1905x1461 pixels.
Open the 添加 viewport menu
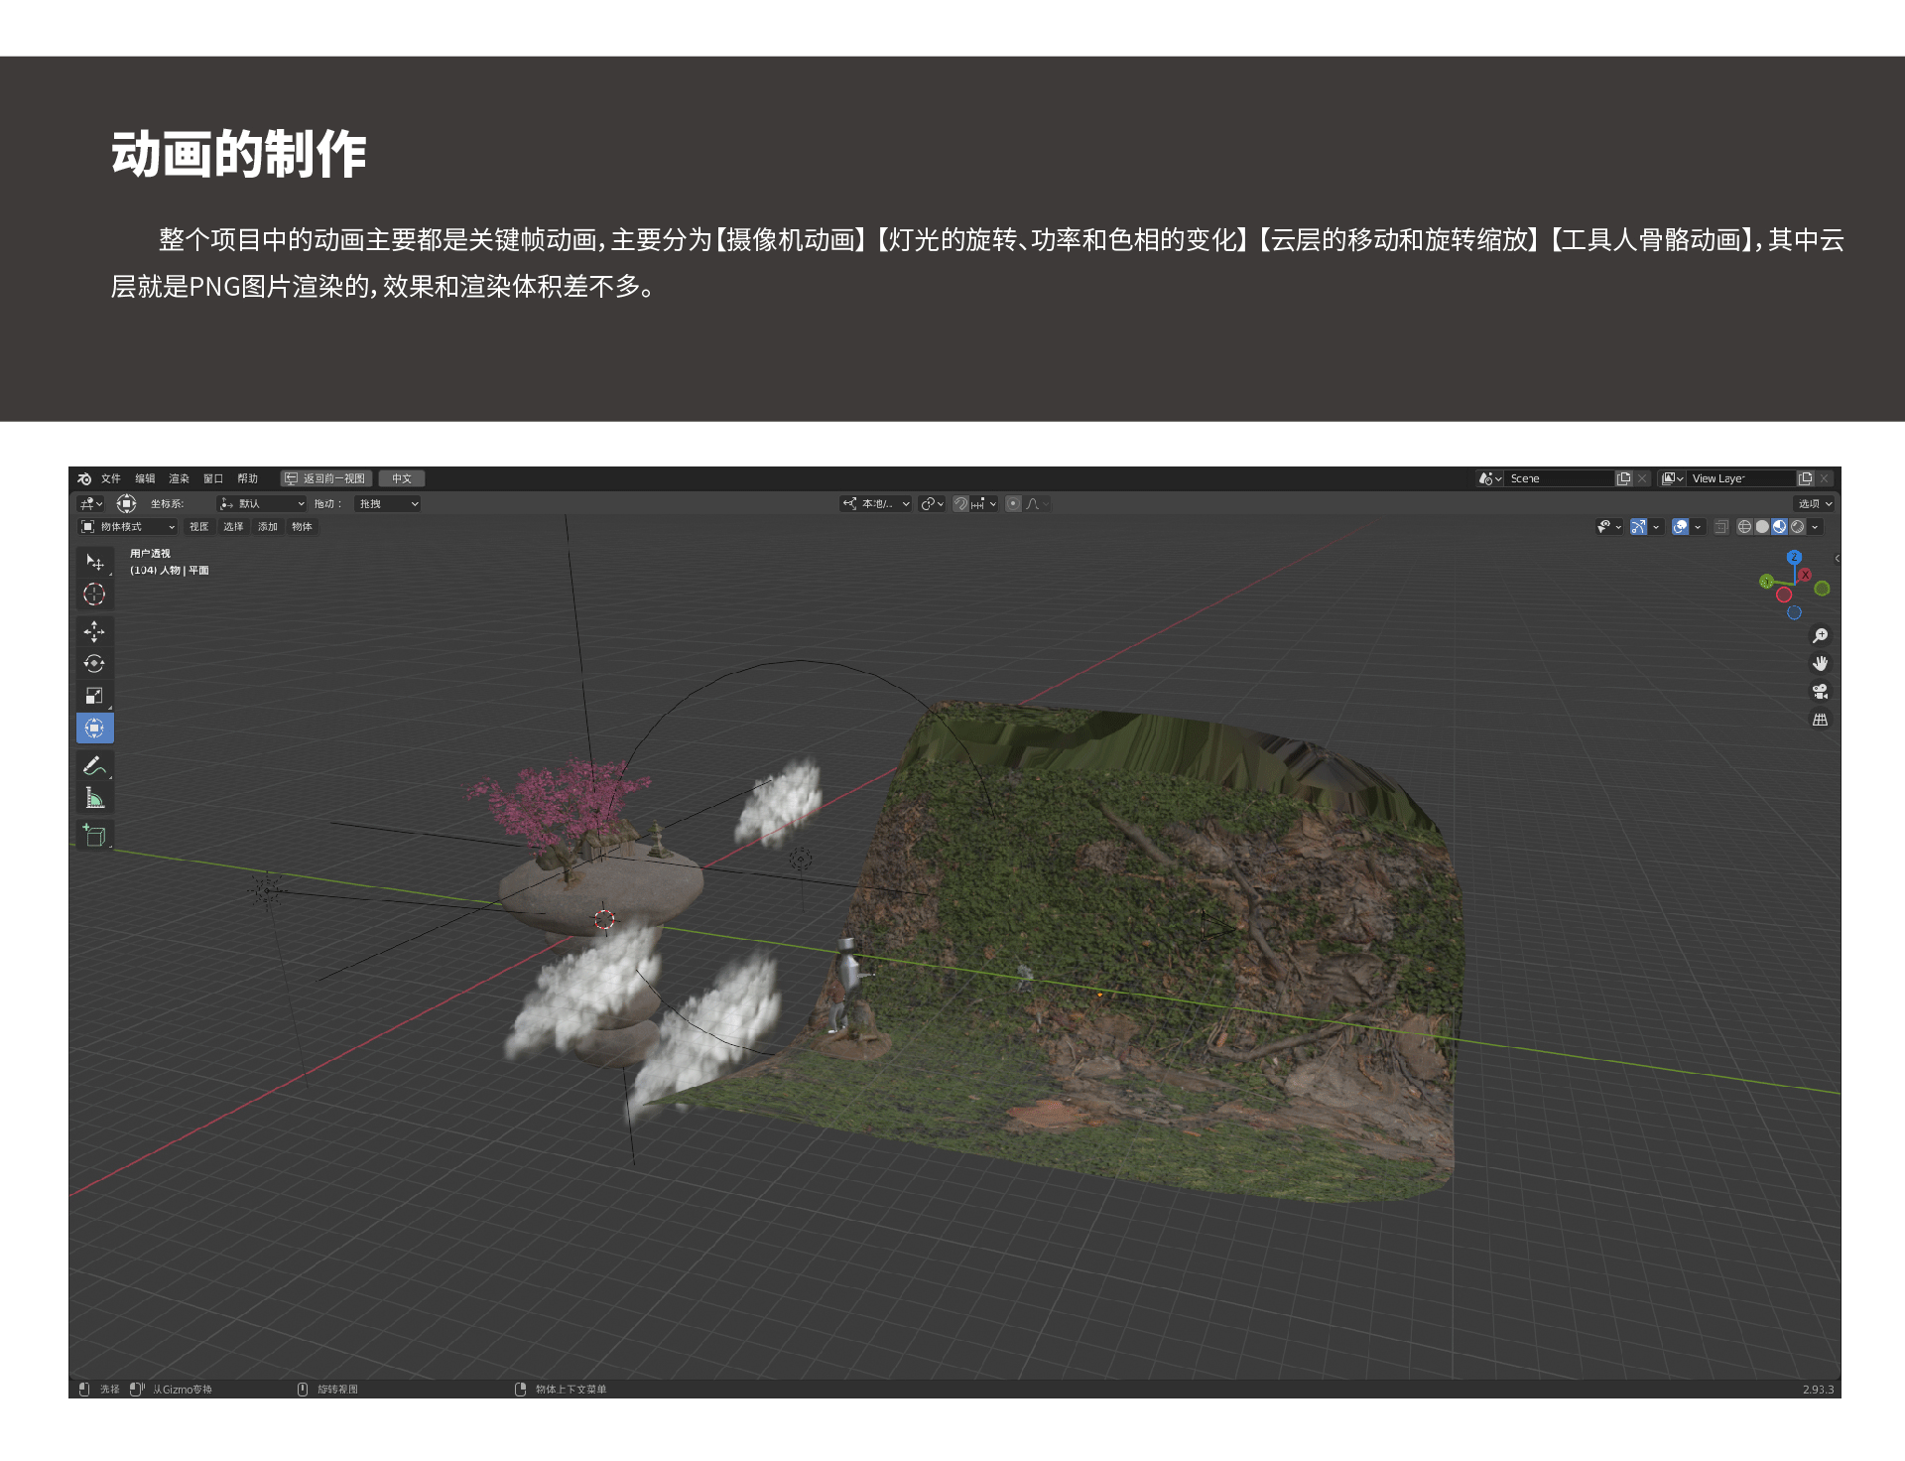pyautogui.click(x=268, y=527)
